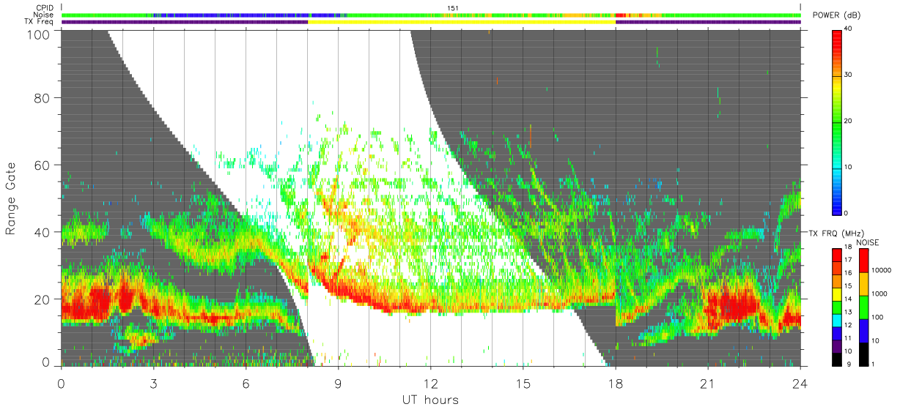Click the "20" tick on the POWER colorbar
Screen dimensions: 900x415
pyautogui.click(x=847, y=121)
